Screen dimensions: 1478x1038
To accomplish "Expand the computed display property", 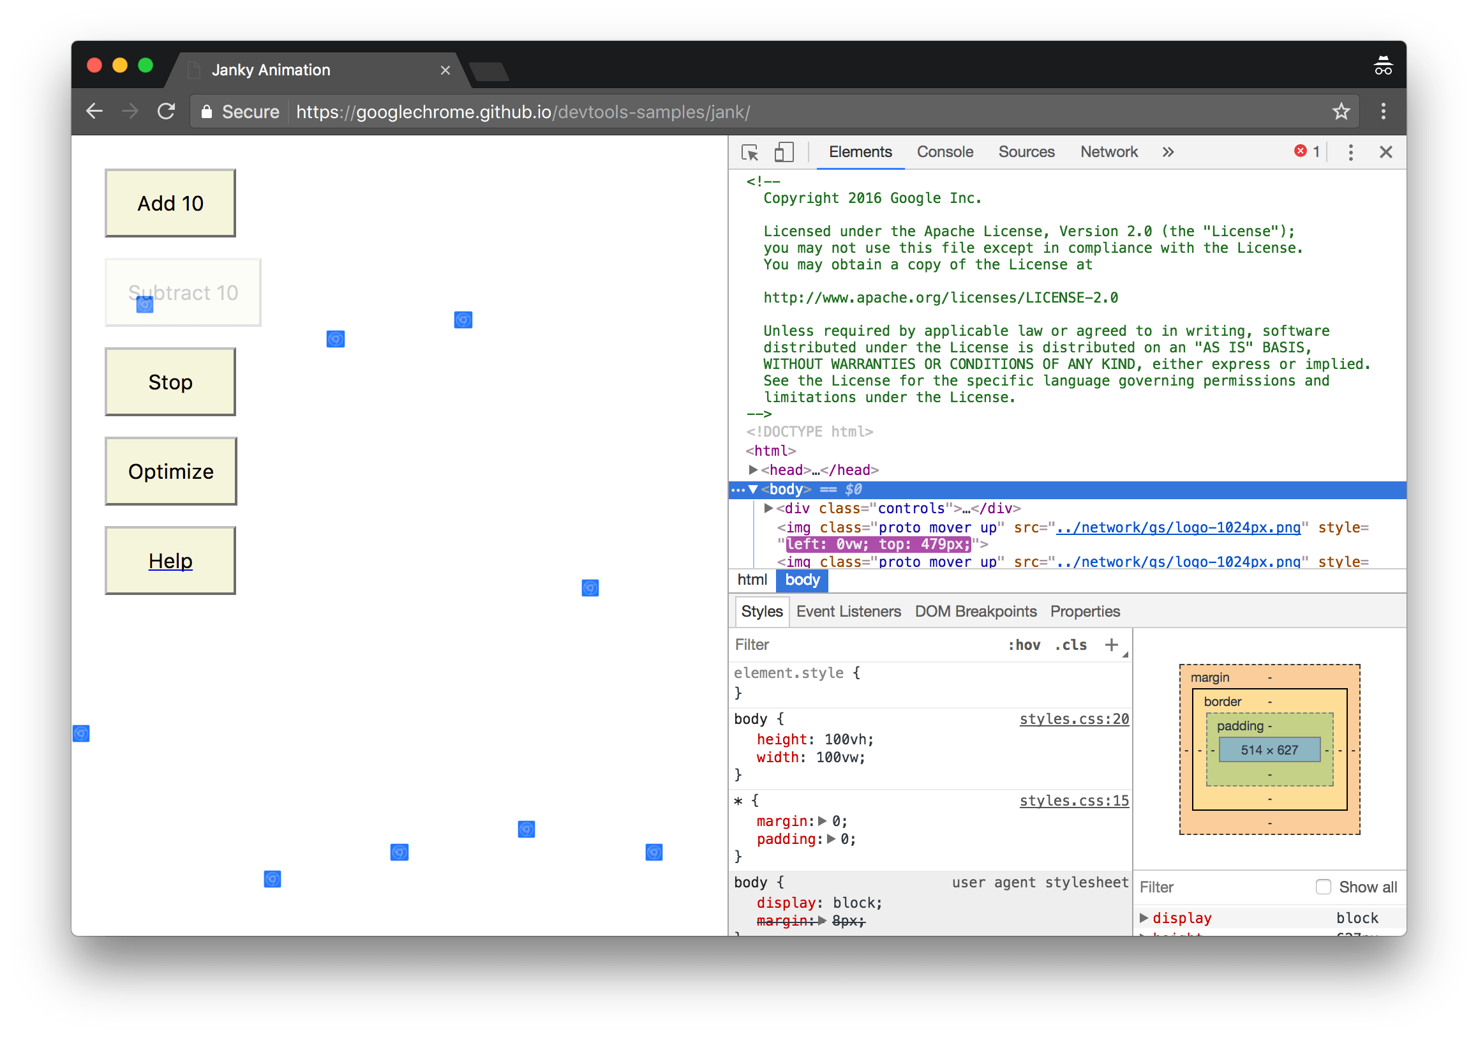I will pos(1144,918).
